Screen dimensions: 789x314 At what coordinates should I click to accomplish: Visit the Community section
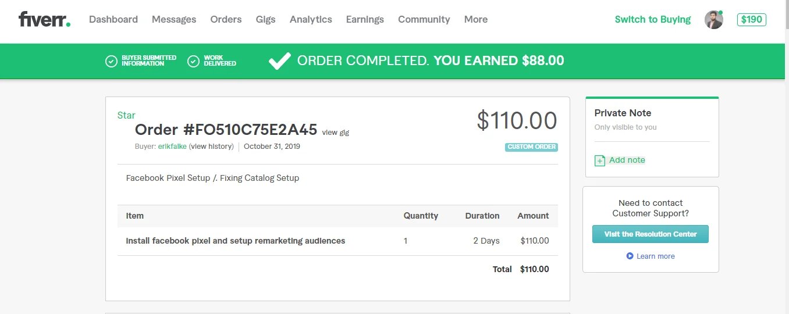(424, 20)
